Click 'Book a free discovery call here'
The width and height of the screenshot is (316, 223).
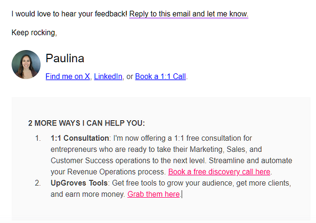click(219, 172)
